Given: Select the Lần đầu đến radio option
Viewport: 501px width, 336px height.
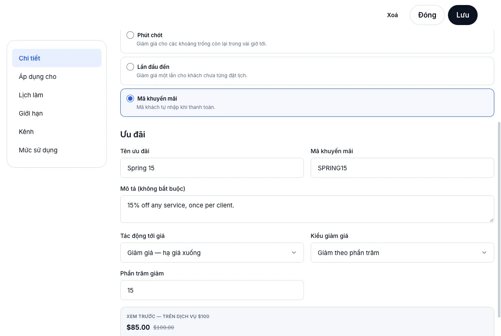Looking at the screenshot, I should click(x=130, y=67).
